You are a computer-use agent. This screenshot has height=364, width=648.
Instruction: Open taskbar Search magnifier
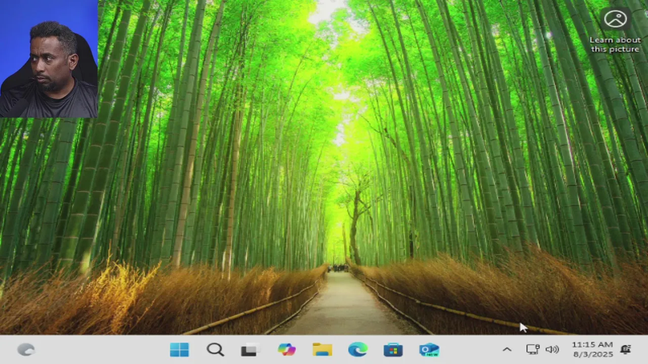pos(215,350)
